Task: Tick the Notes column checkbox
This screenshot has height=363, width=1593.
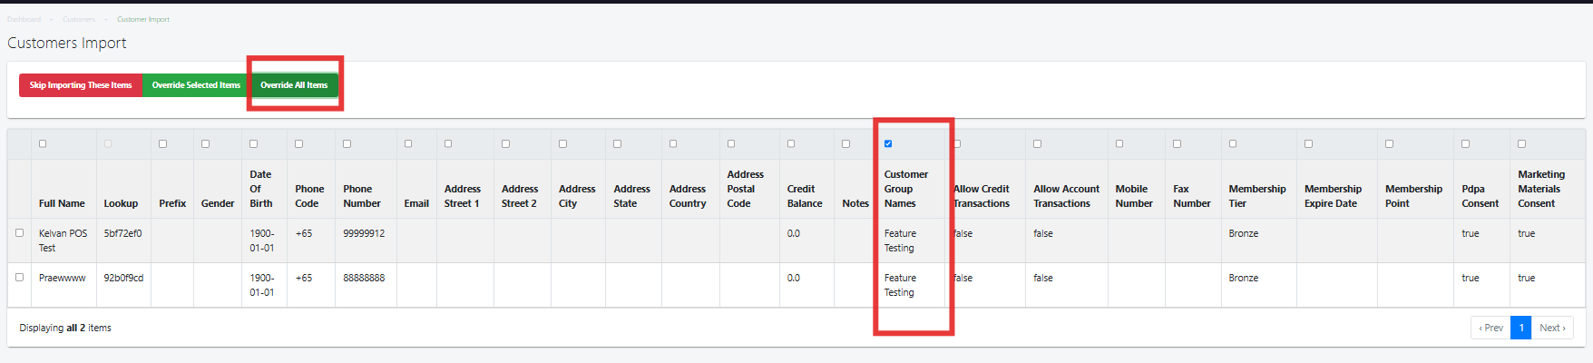Action: (x=845, y=143)
